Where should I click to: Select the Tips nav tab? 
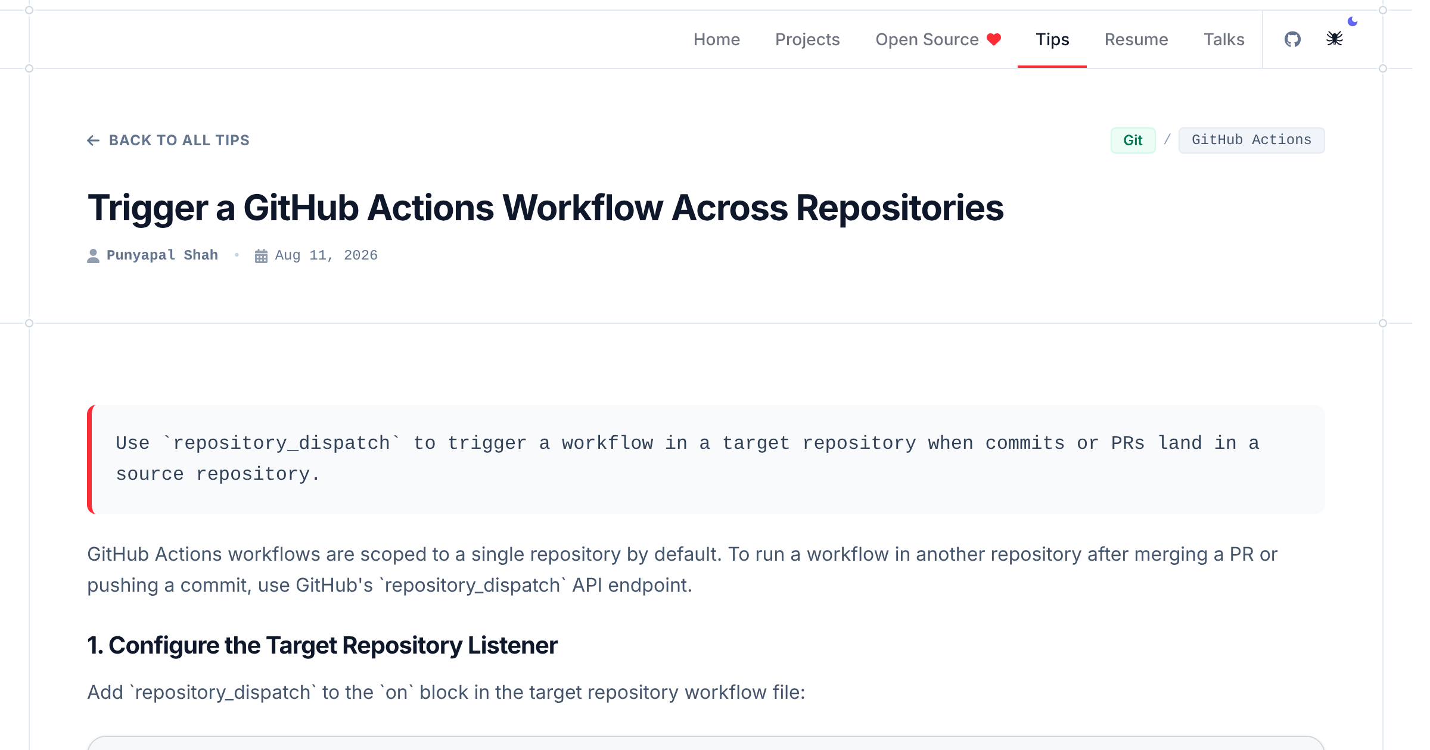pyautogui.click(x=1052, y=39)
